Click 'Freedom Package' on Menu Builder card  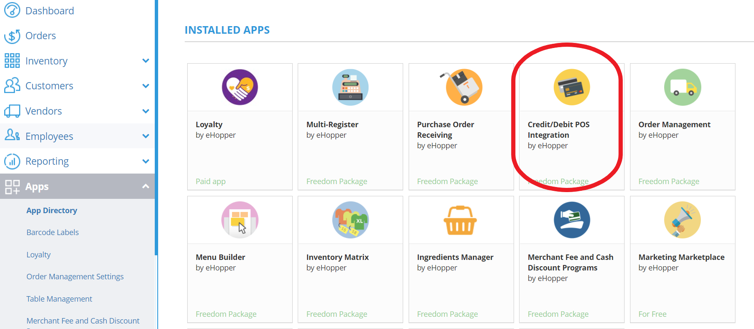[x=226, y=314]
